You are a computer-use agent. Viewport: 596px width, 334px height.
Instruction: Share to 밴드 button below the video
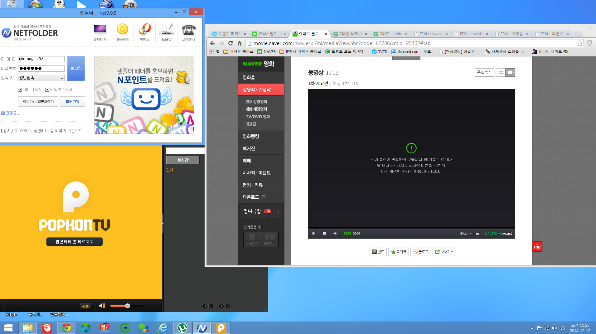tap(378, 252)
